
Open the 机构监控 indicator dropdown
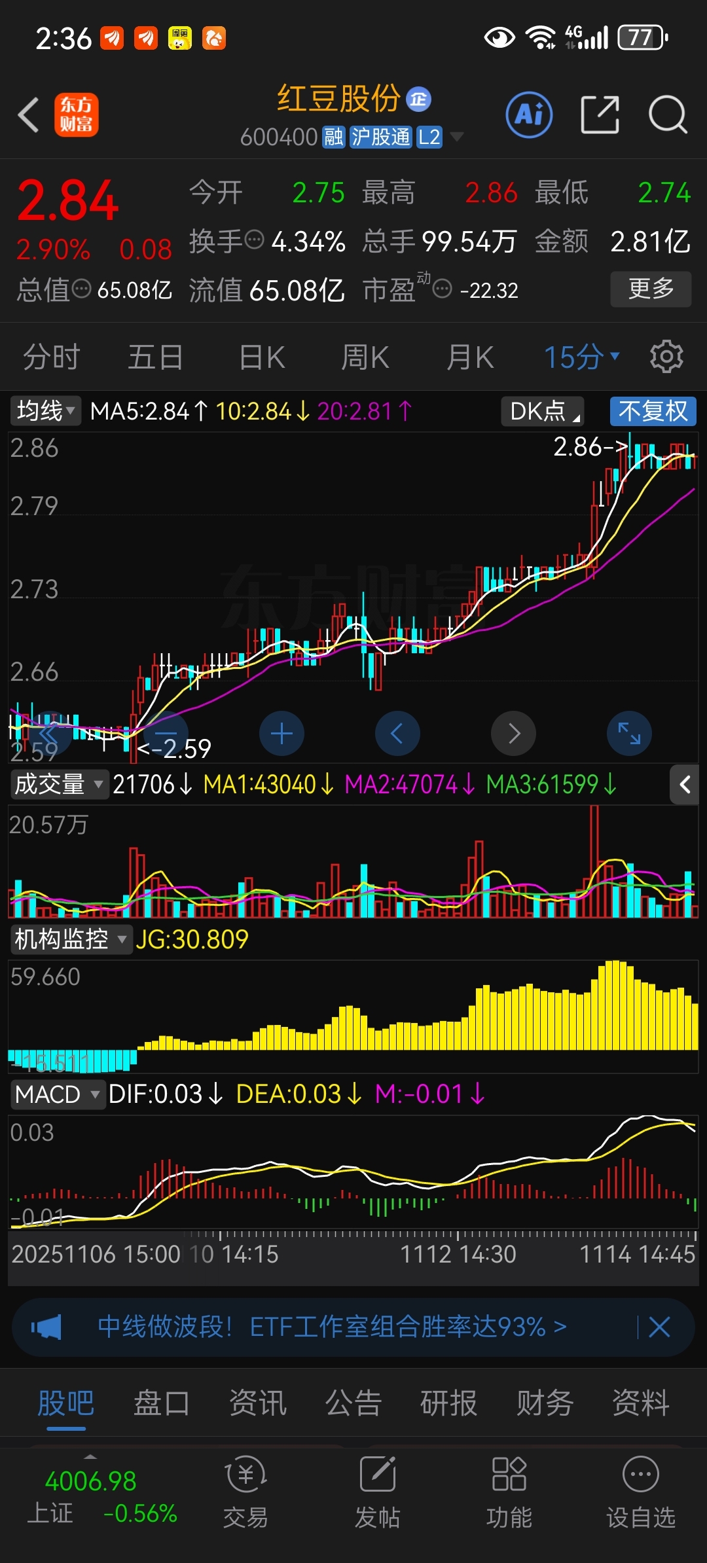[x=71, y=939]
